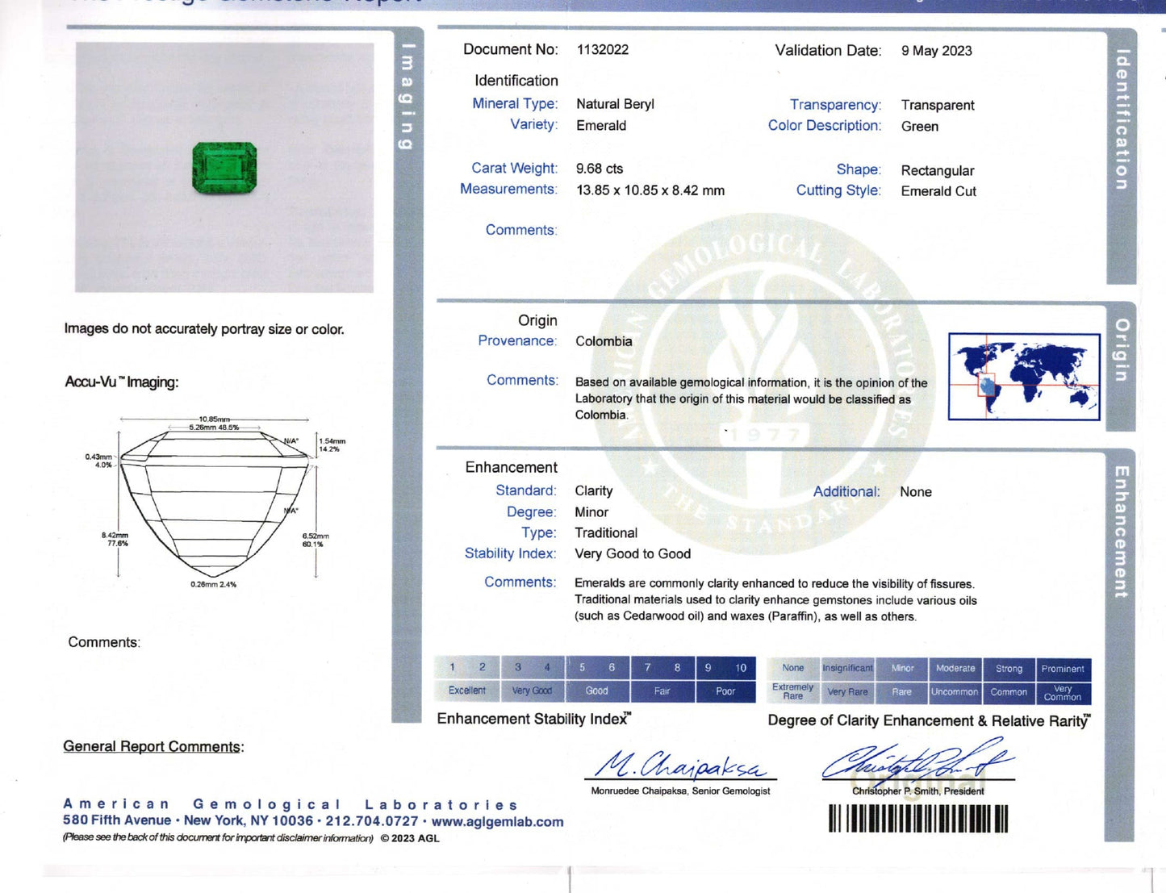Image resolution: width=1166 pixels, height=893 pixels.
Task: Click the emerald gemstone photograph
Action: 224,165
